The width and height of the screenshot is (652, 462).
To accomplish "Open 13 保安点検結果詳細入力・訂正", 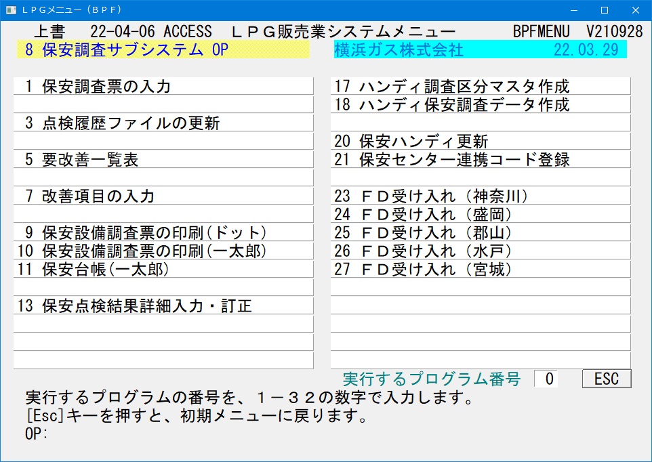I will click(x=163, y=306).
